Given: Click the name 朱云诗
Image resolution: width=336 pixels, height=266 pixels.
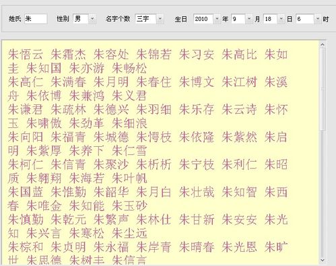Looking at the screenshot, I should pyautogui.click(x=239, y=110).
